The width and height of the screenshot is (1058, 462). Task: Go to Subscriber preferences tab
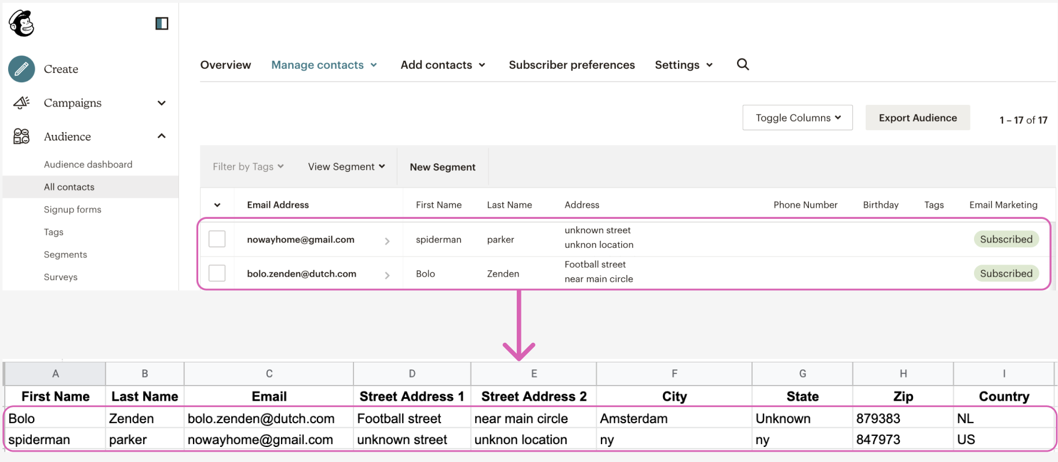pyautogui.click(x=571, y=65)
